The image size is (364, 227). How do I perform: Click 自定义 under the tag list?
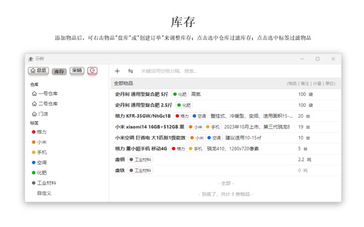click(44, 193)
